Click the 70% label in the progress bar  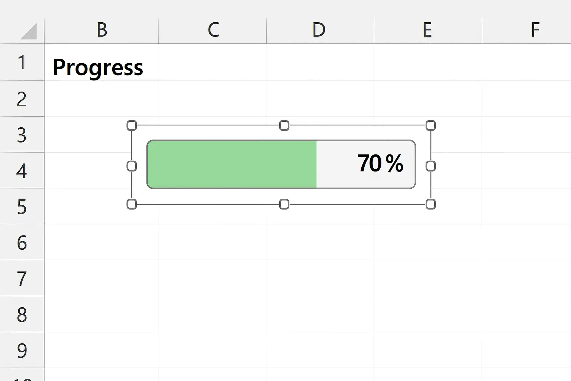coord(380,163)
